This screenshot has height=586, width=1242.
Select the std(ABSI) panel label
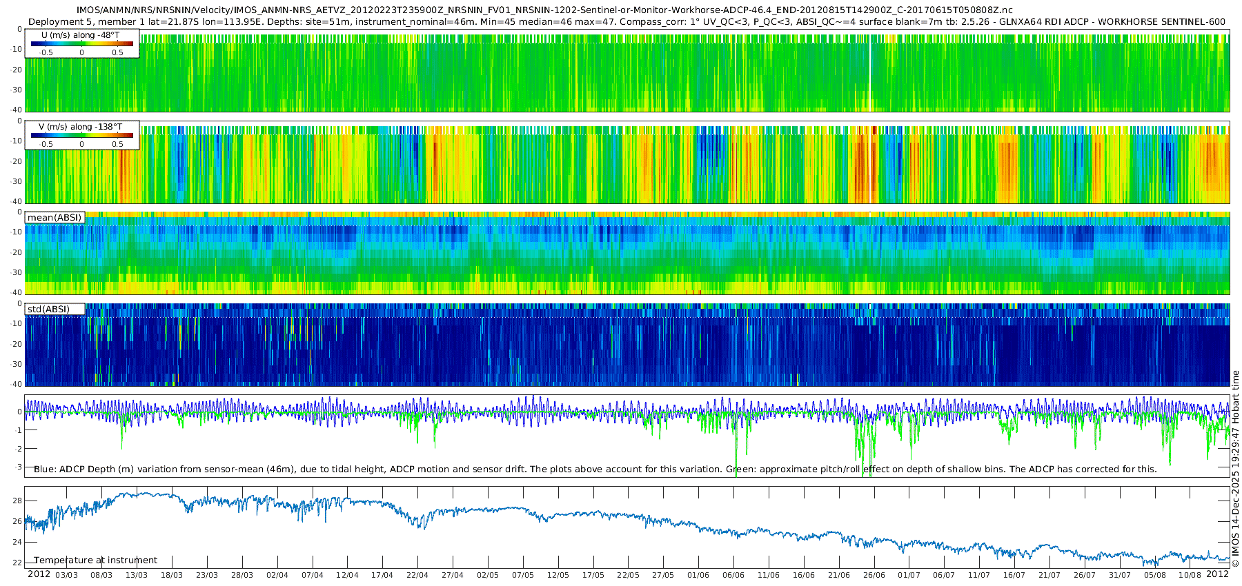pyautogui.click(x=48, y=310)
